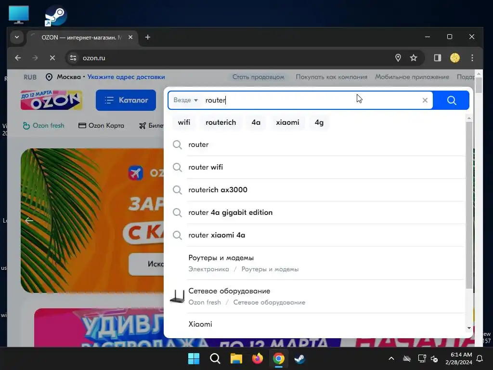
Task: Click 'Укажите адрес доставки' link
Action: (x=126, y=77)
